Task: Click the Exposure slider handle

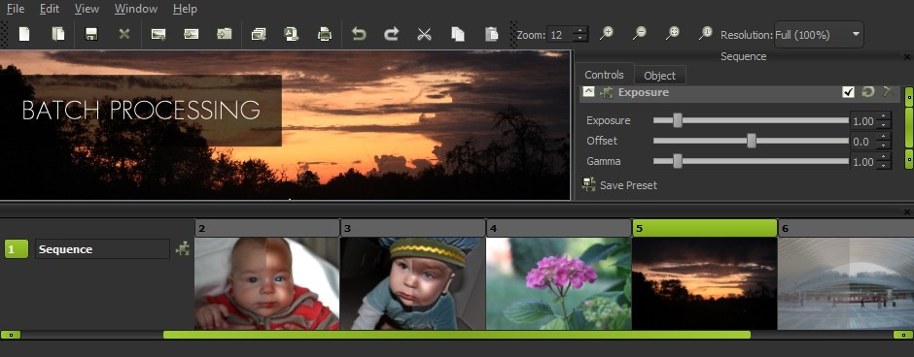Action: pyautogui.click(x=678, y=120)
